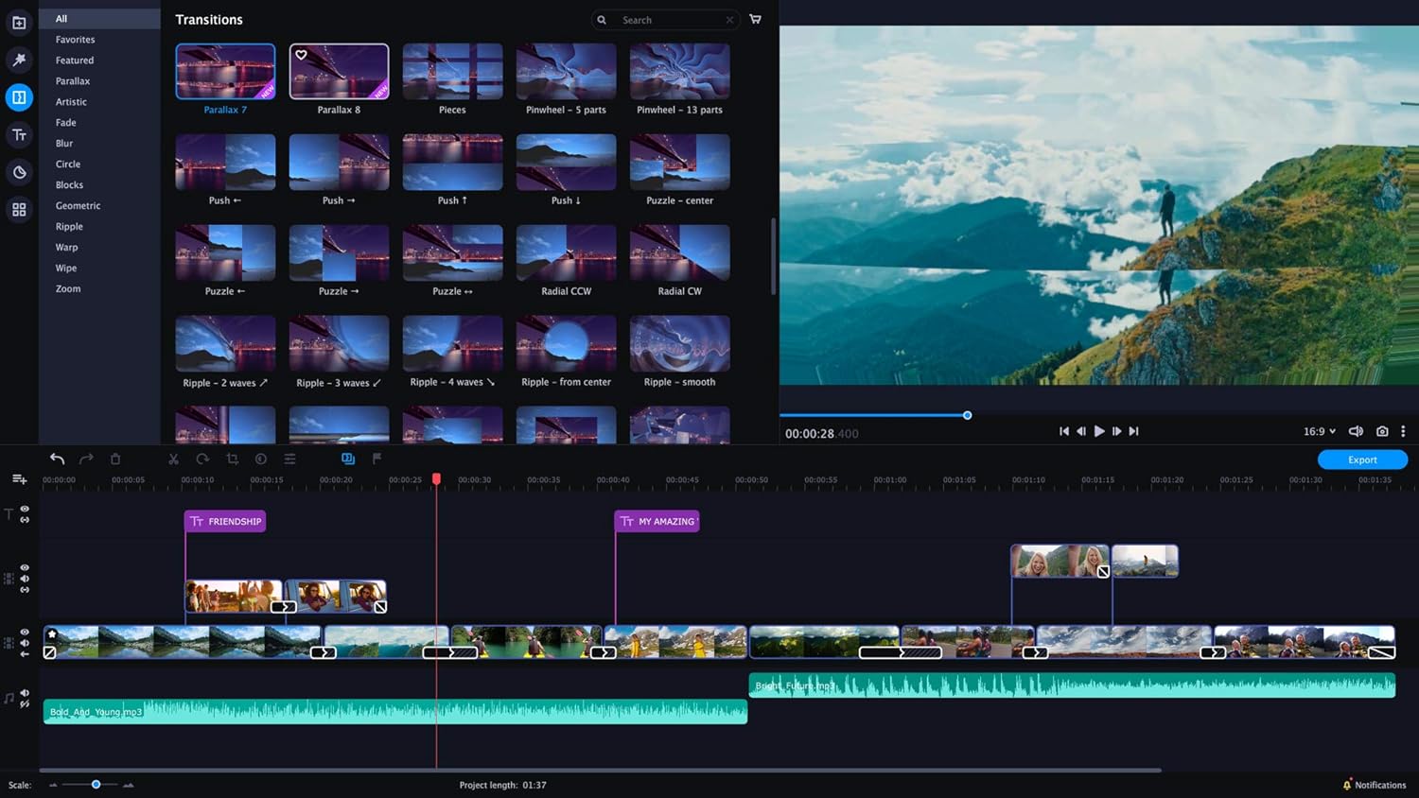
Task: Click the Rotate clip icon
Action: tap(202, 459)
